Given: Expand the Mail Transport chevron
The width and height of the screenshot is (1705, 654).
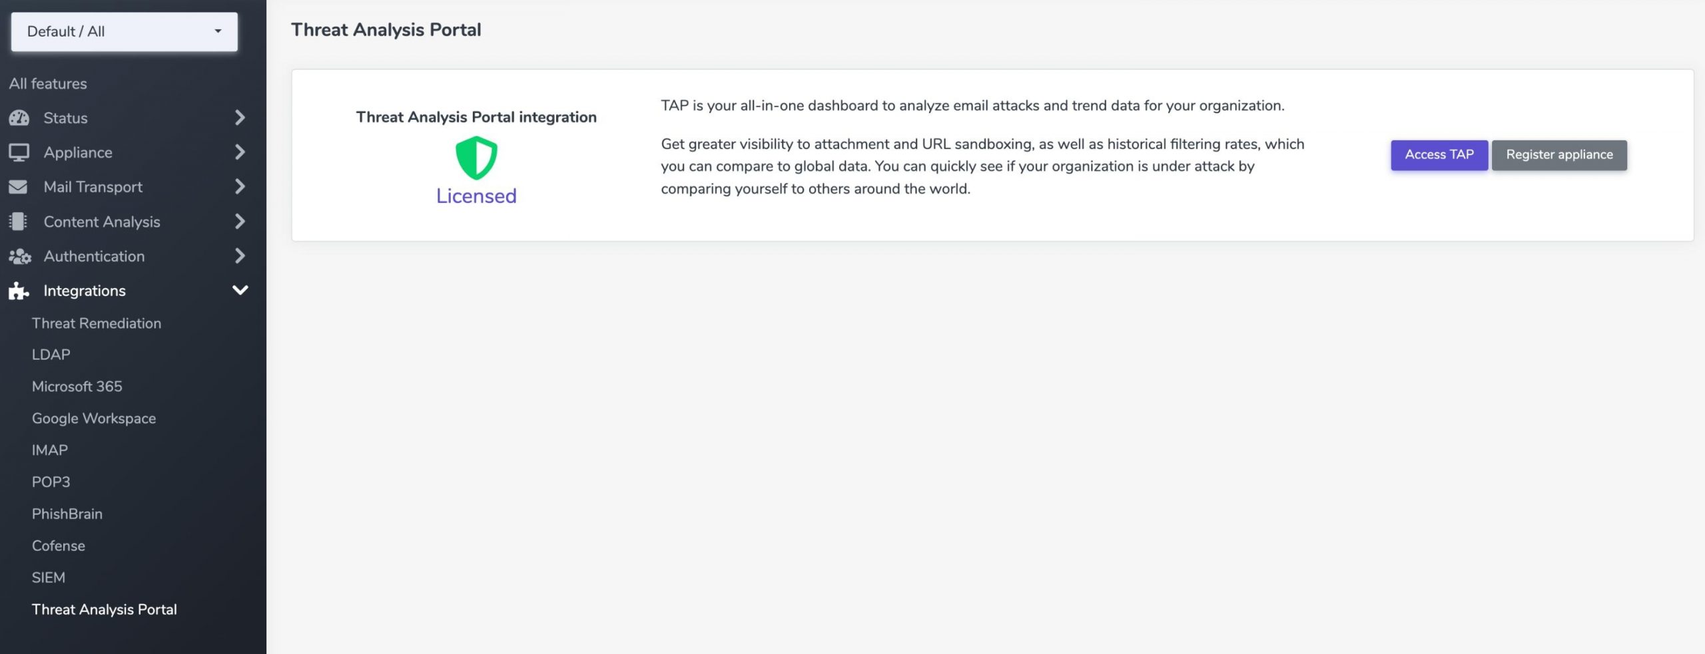Looking at the screenshot, I should (240, 187).
